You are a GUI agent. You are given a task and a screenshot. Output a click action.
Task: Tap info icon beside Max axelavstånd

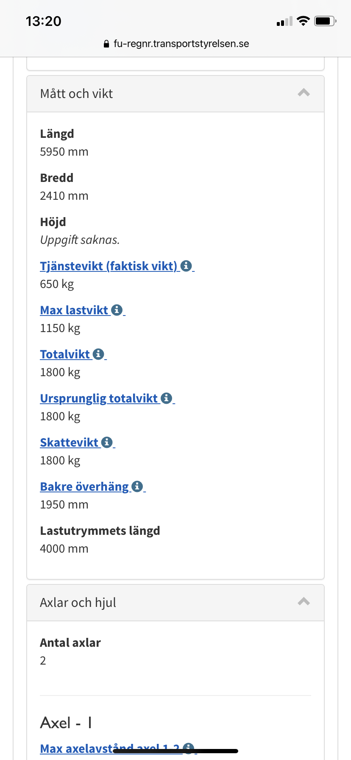pyautogui.click(x=189, y=748)
